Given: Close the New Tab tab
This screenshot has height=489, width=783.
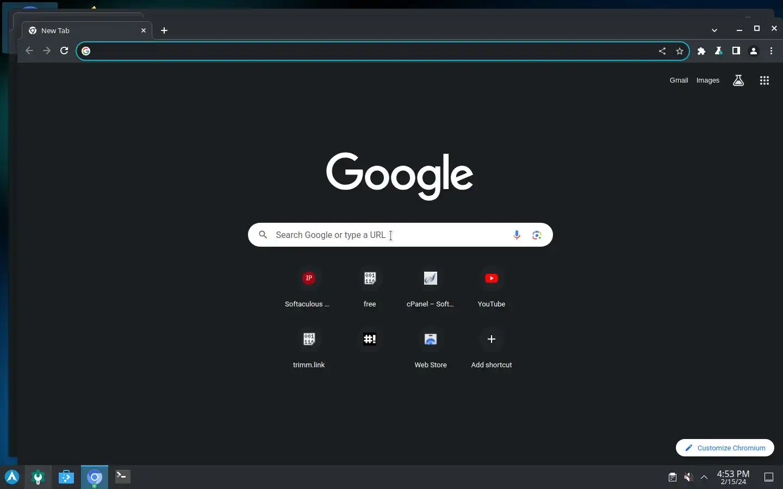Looking at the screenshot, I should tap(144, 30).
